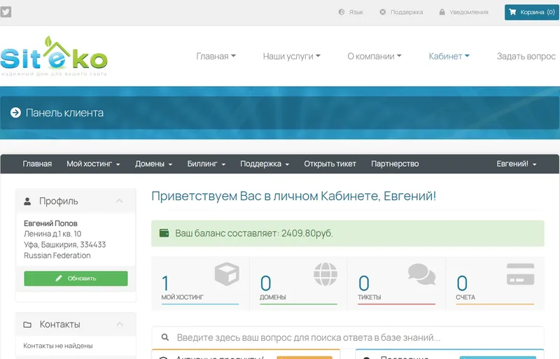Screen dimensions: 560x359
Task: Expand the Наши услуги dropdown
Action: pos(292,56)
